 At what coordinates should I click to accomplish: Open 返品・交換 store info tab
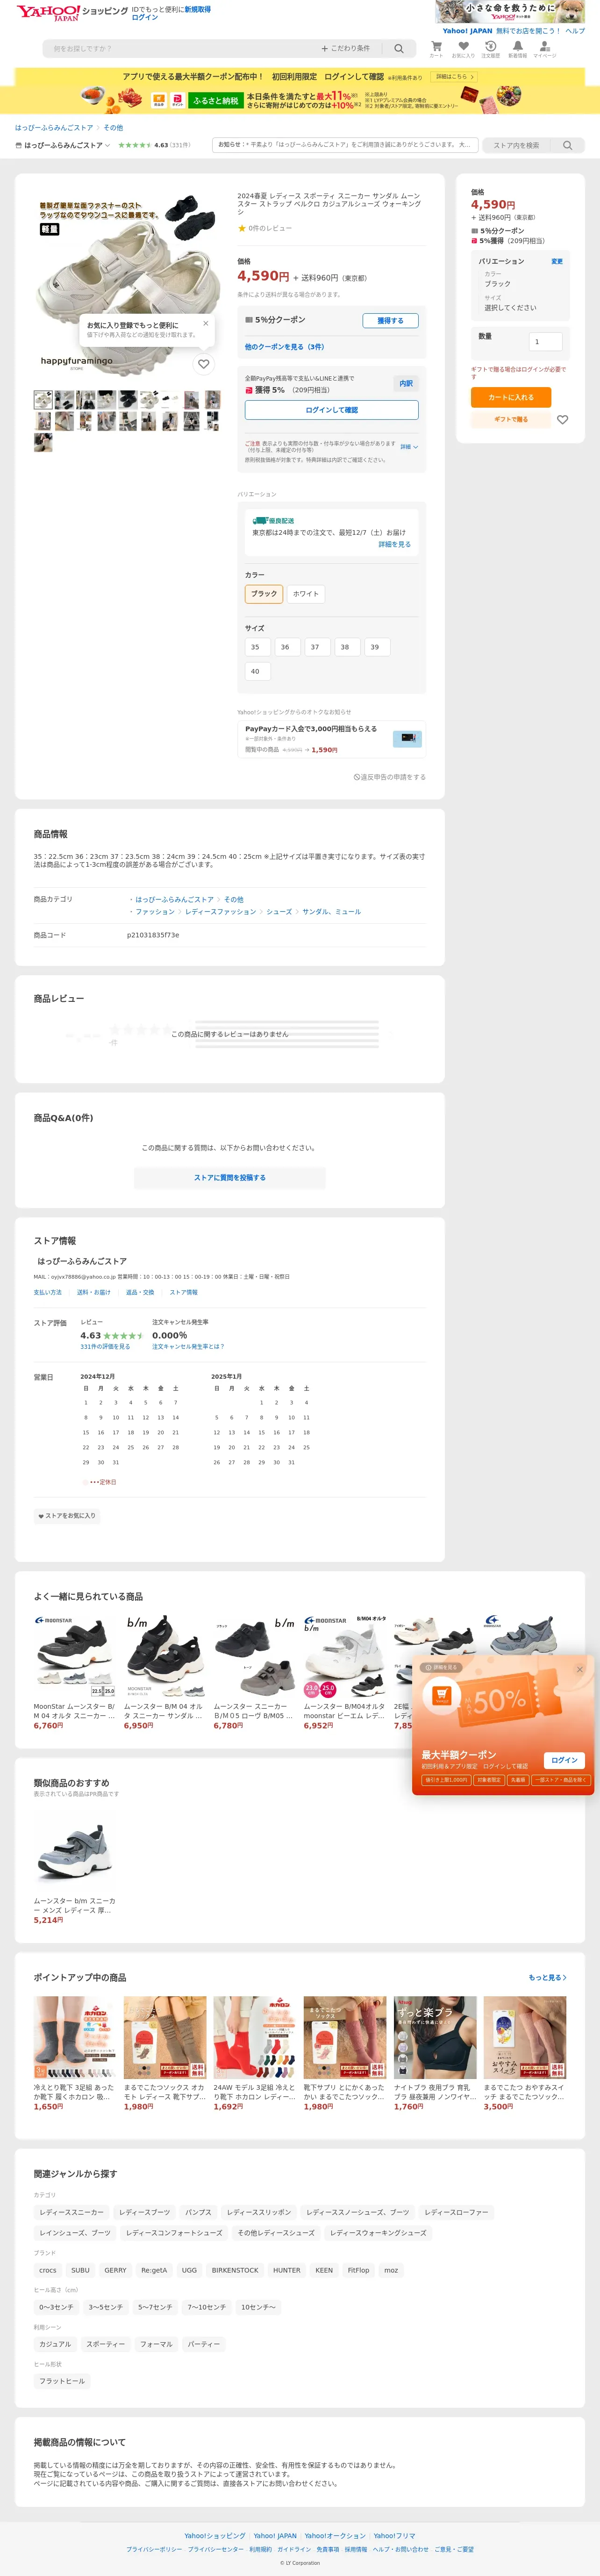[x=140, y=1292]
